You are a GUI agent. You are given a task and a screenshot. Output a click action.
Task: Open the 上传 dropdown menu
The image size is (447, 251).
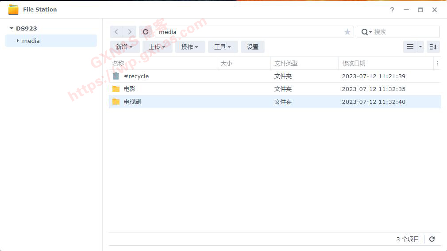pos(157,47)
